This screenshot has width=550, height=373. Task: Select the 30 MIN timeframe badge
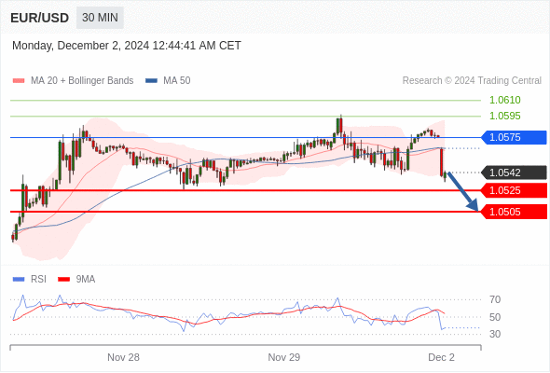100,18
